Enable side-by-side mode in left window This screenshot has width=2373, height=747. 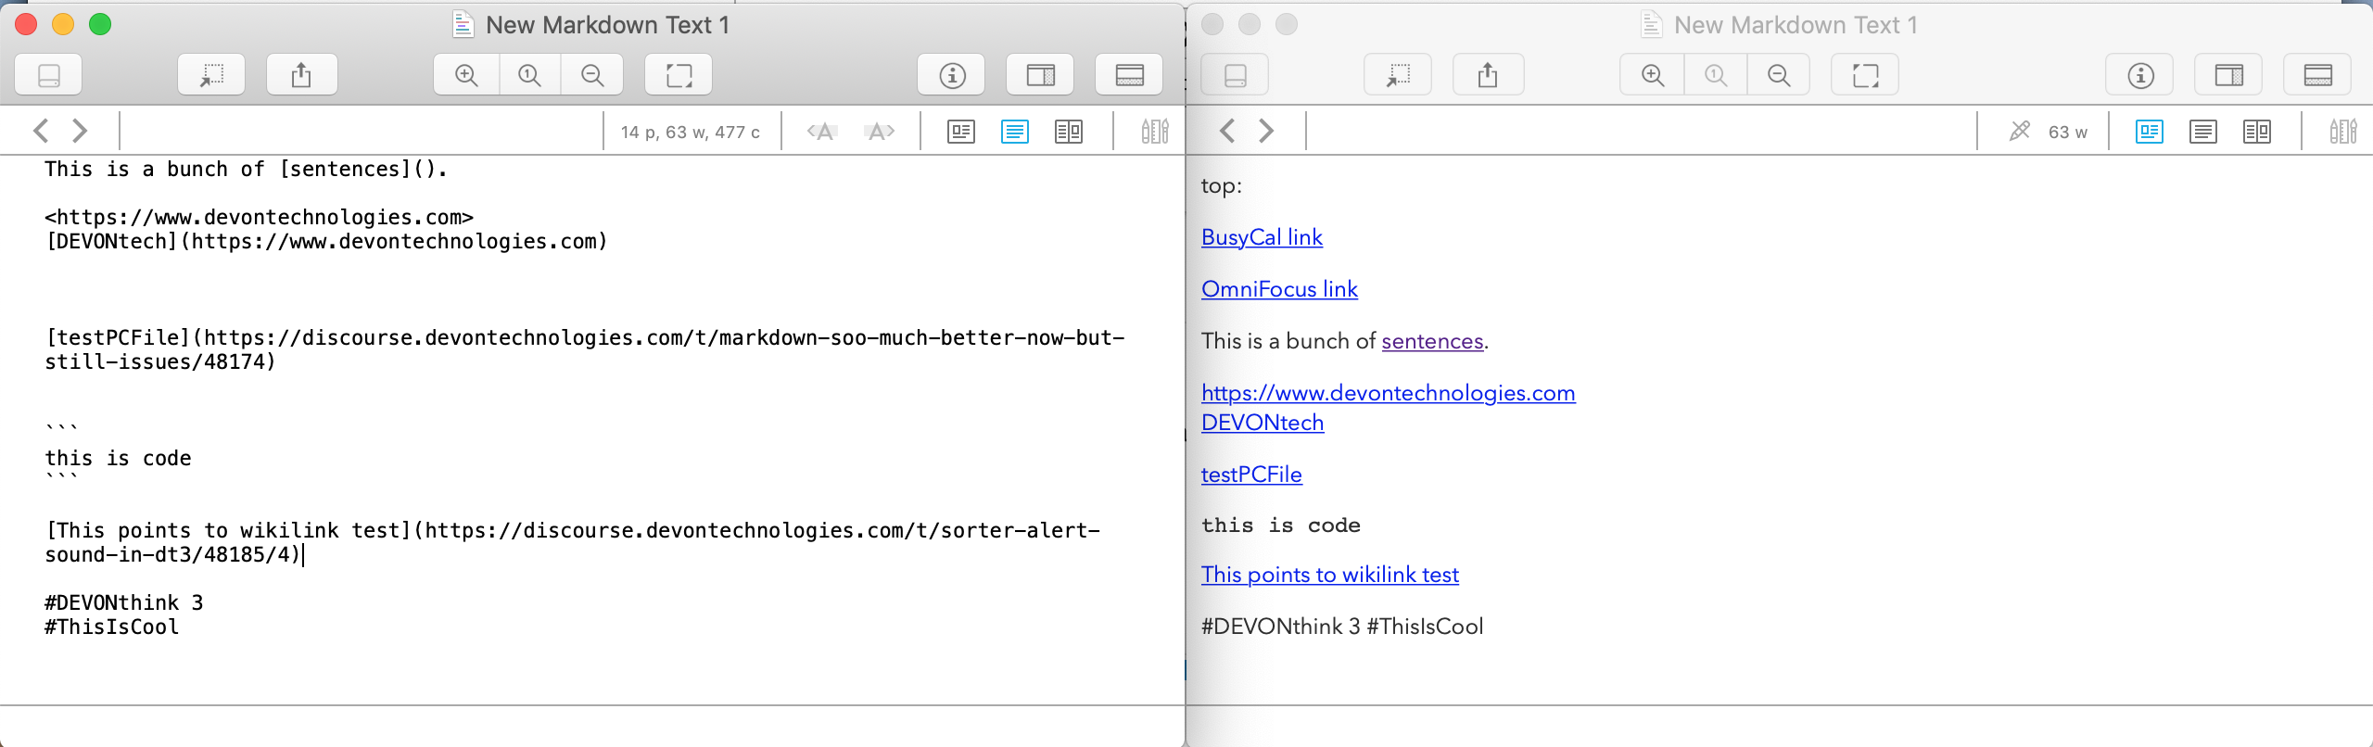1069,132
